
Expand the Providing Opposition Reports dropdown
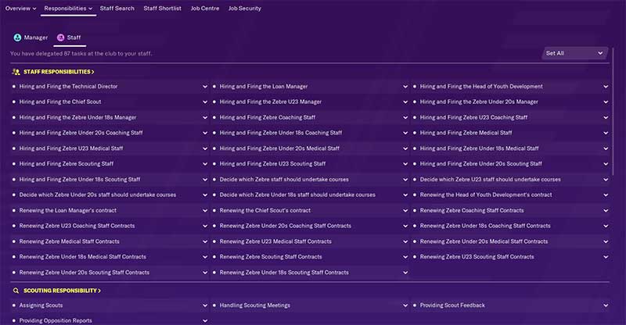pyautogui.click(x=205, y=320)
